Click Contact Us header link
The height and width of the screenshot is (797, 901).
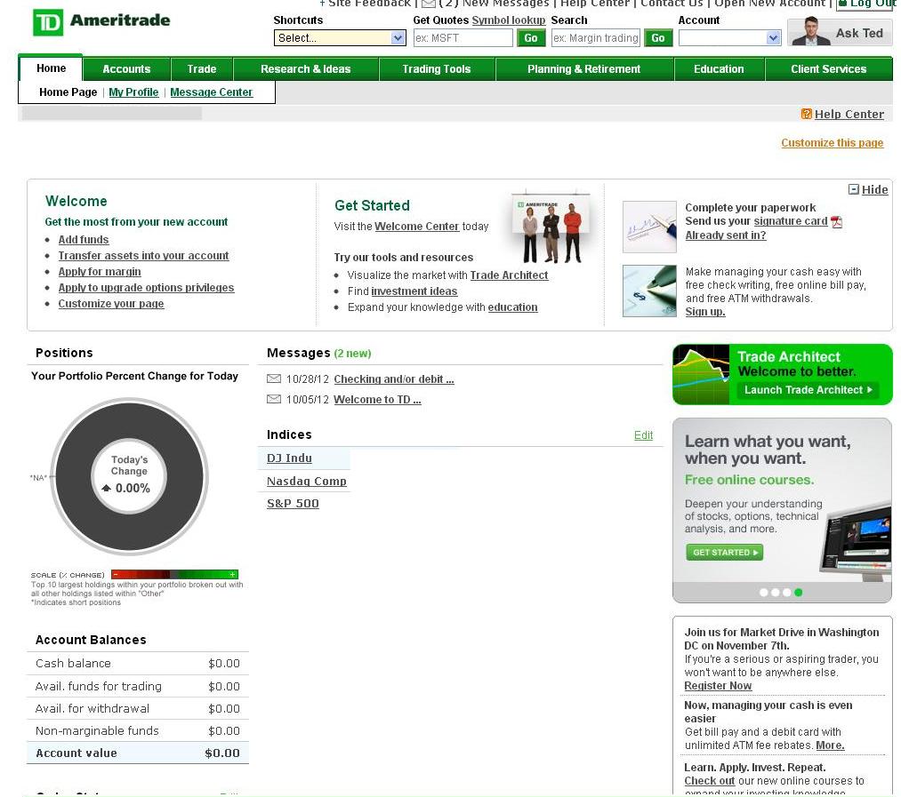[672, 4]
